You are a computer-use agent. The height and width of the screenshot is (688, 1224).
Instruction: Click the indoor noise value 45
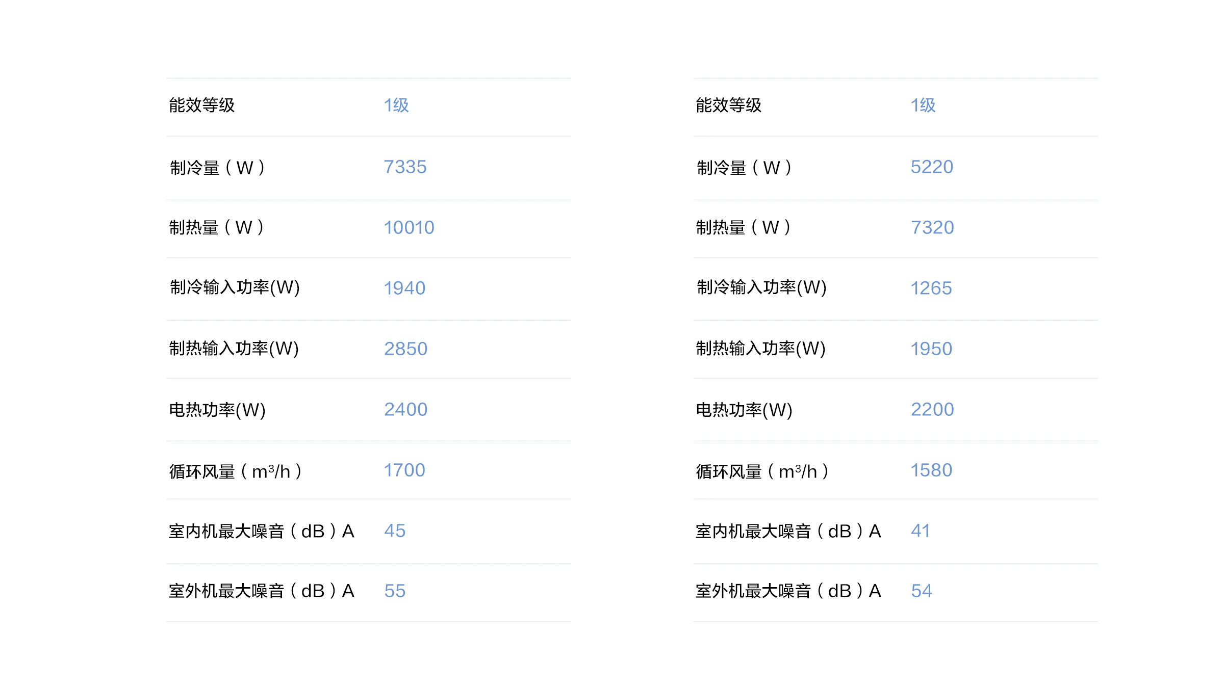[394, 531]
